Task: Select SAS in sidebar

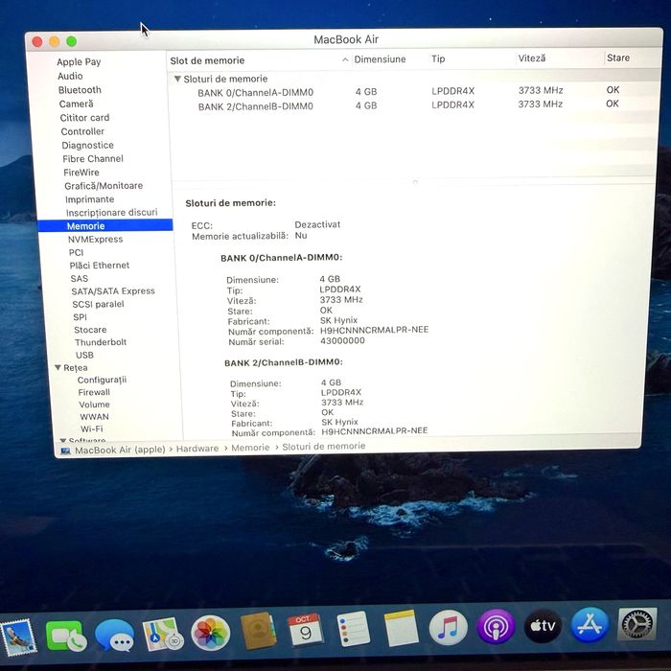Action: [x=80, y=279]
